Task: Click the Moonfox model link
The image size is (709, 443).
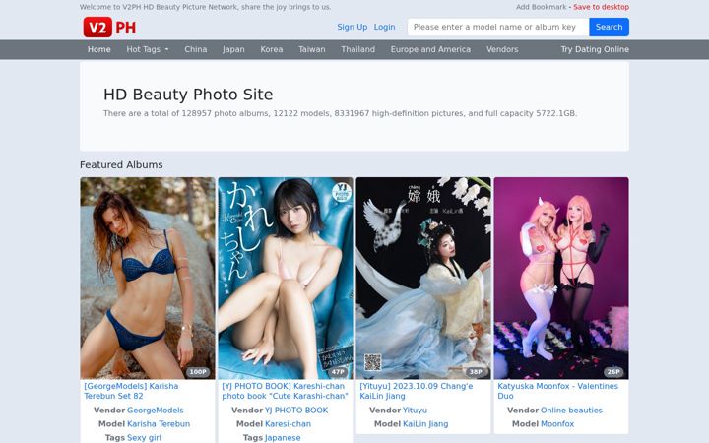Action: (x=557, y=424)
